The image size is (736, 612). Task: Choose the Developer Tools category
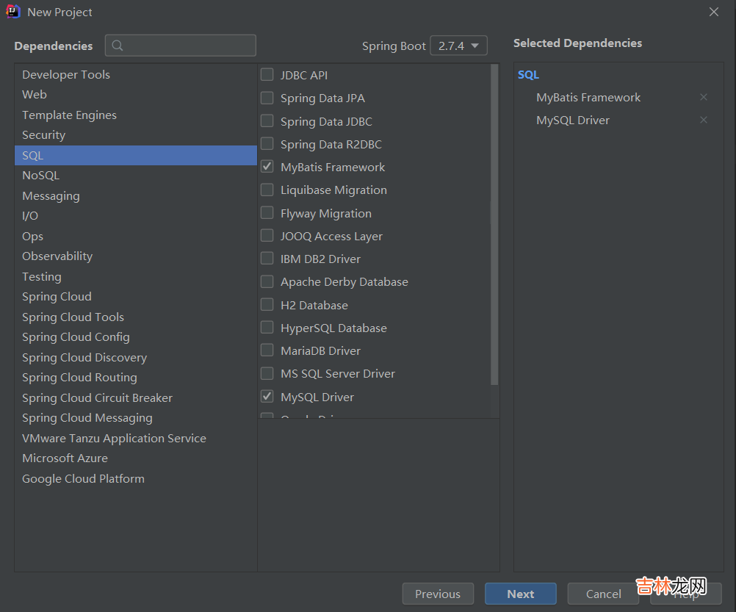tap(66, 75)
